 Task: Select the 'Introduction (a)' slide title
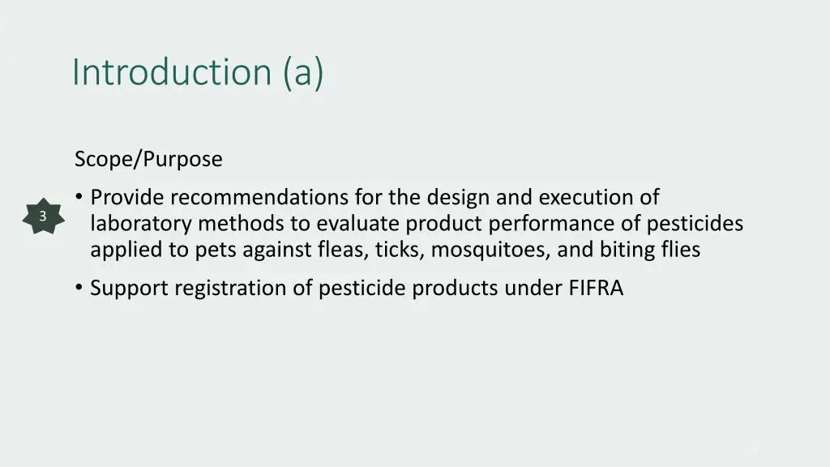click(198, 72)
